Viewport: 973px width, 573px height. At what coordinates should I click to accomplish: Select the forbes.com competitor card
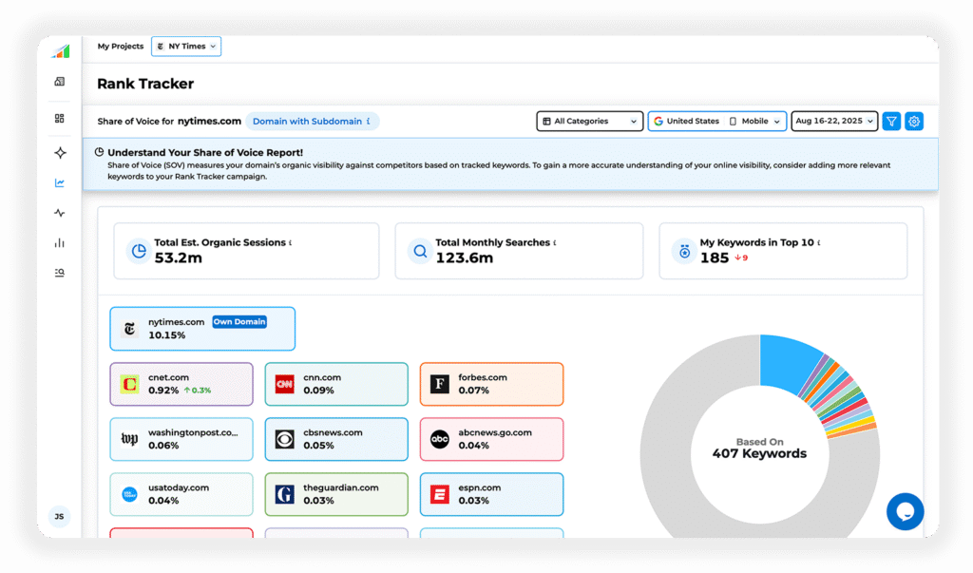[491, 384]
